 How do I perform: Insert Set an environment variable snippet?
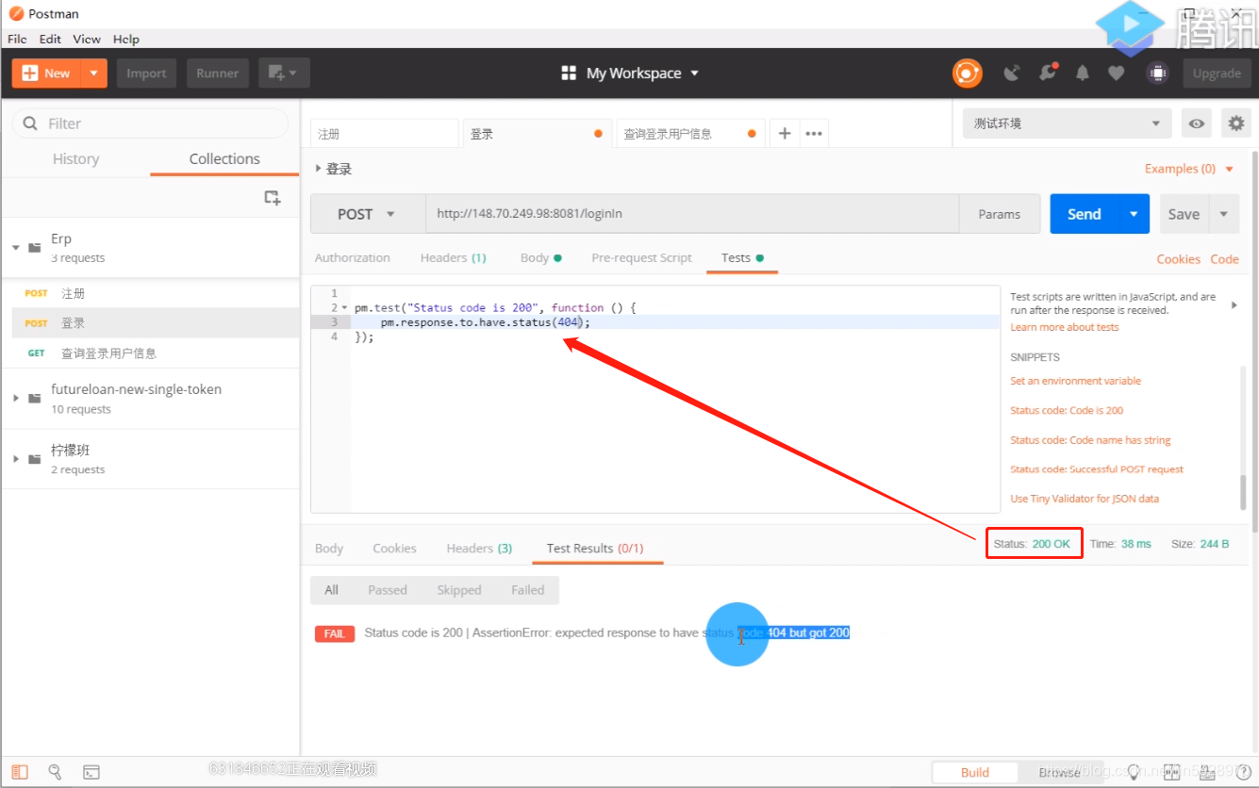click(1075, 381)
